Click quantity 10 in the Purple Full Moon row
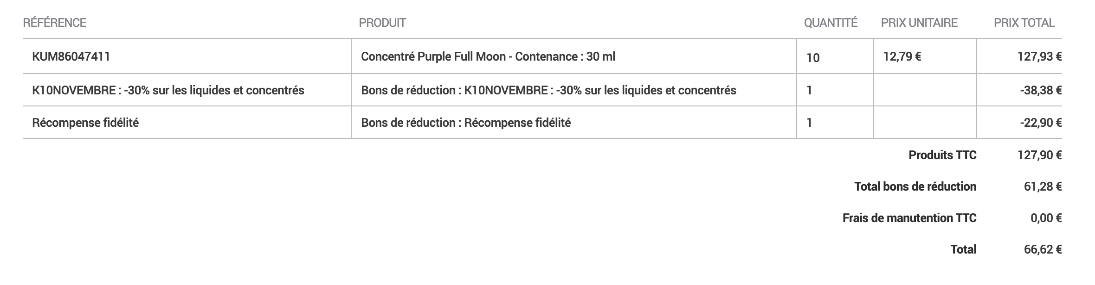1095x285 pixels. click(x=813, y=57)
